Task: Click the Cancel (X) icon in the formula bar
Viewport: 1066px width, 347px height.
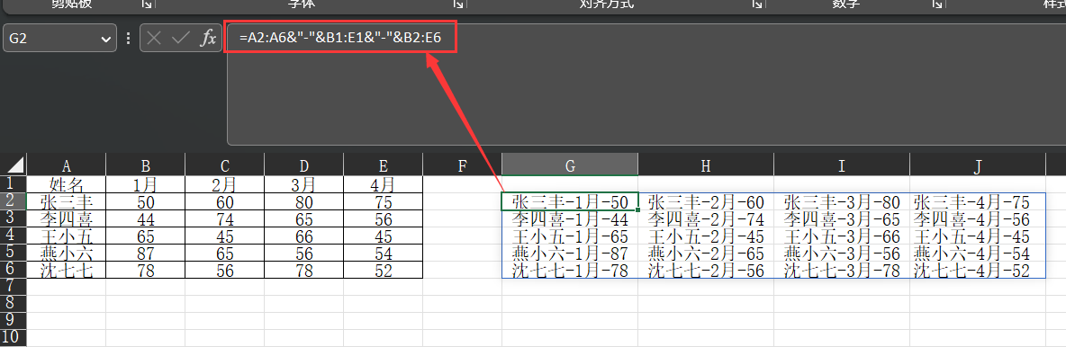Action: click(x=154, y=39)
